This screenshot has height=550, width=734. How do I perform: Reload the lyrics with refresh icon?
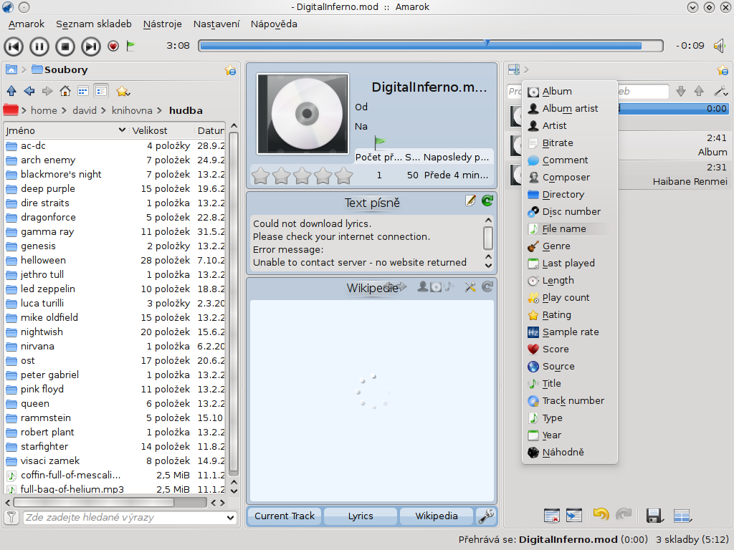(x=487, y=201)
